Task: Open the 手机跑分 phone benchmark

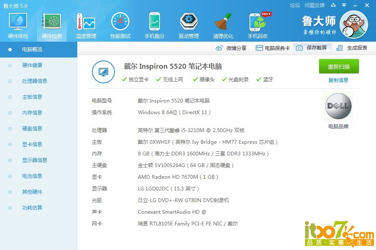Action: pyautogui.click(x=155, y=25)
